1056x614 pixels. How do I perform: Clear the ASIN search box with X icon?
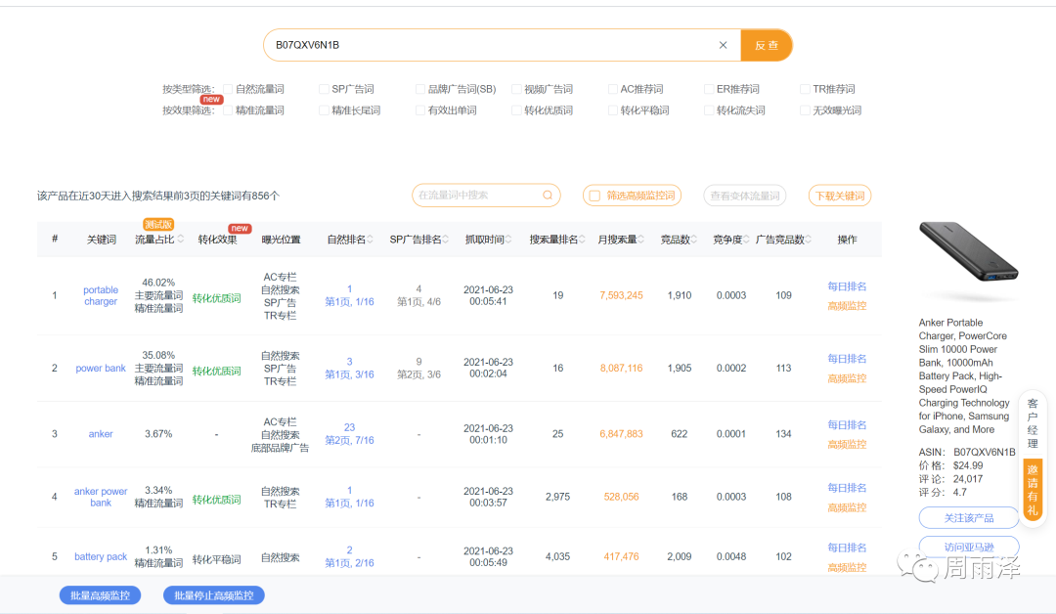point(723,45)
